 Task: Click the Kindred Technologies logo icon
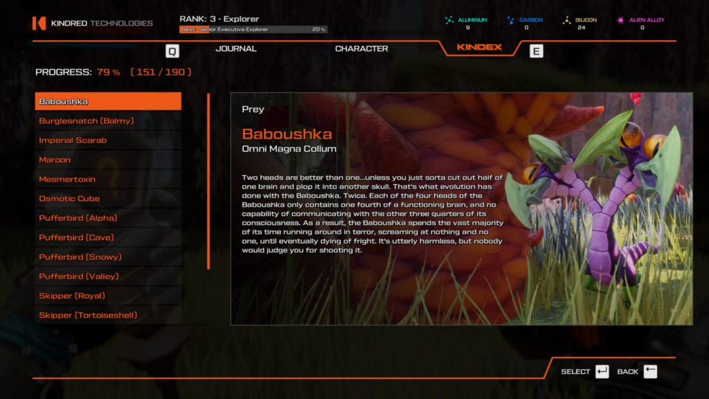[x=39, y=24]
